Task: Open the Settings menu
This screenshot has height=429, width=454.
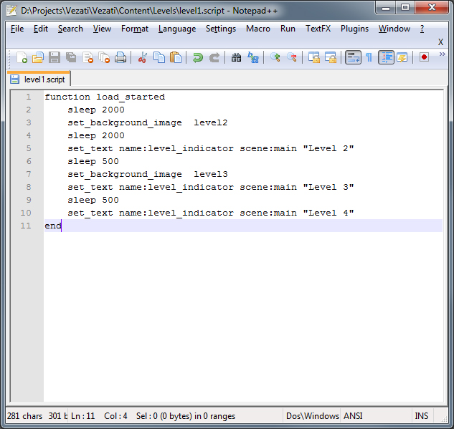Action: coord(221,29)
